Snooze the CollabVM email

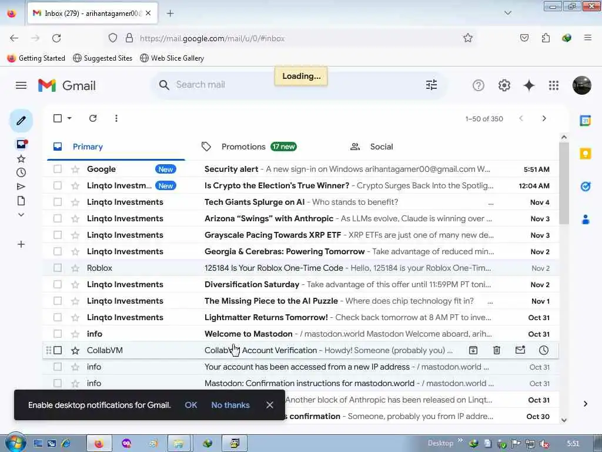(x=544, y=350)
